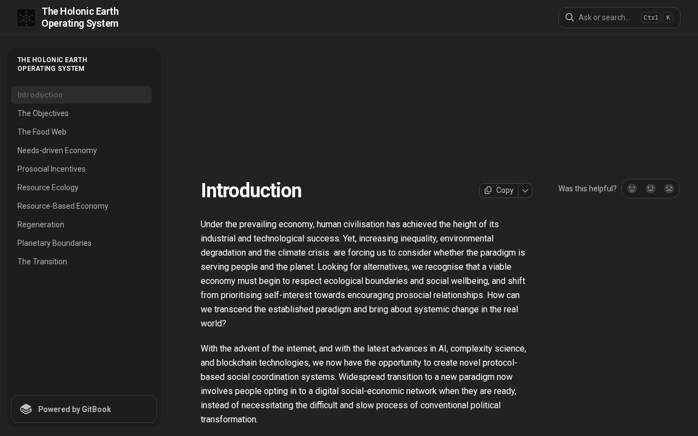Screen dimensions: 698x436
Task: Expand the Copy dropdown chevron
Action: point(525,190)
